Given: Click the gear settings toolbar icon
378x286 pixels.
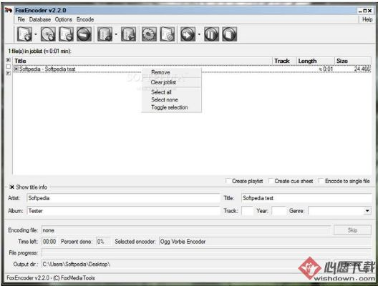Looking at the screenshot, I should point(149,34).
